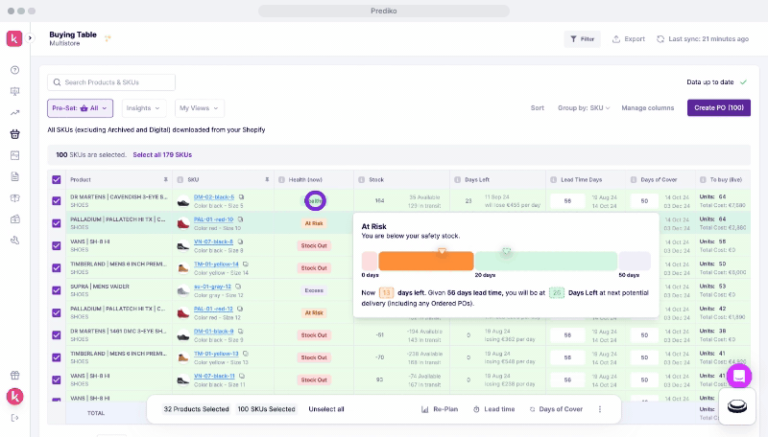Viewport: 768px width, 437px height.
Task: Expand the sidebar with arrow button
Action: pos(30,37)
